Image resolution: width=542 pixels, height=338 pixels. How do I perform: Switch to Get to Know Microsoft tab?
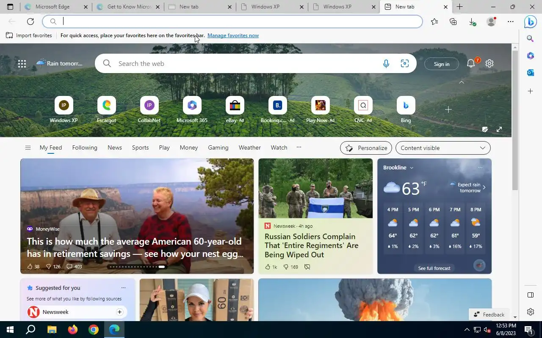click(x=129, y=7)
